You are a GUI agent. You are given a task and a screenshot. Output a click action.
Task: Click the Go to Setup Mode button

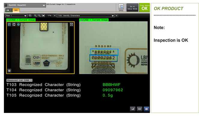coord(132,8)
